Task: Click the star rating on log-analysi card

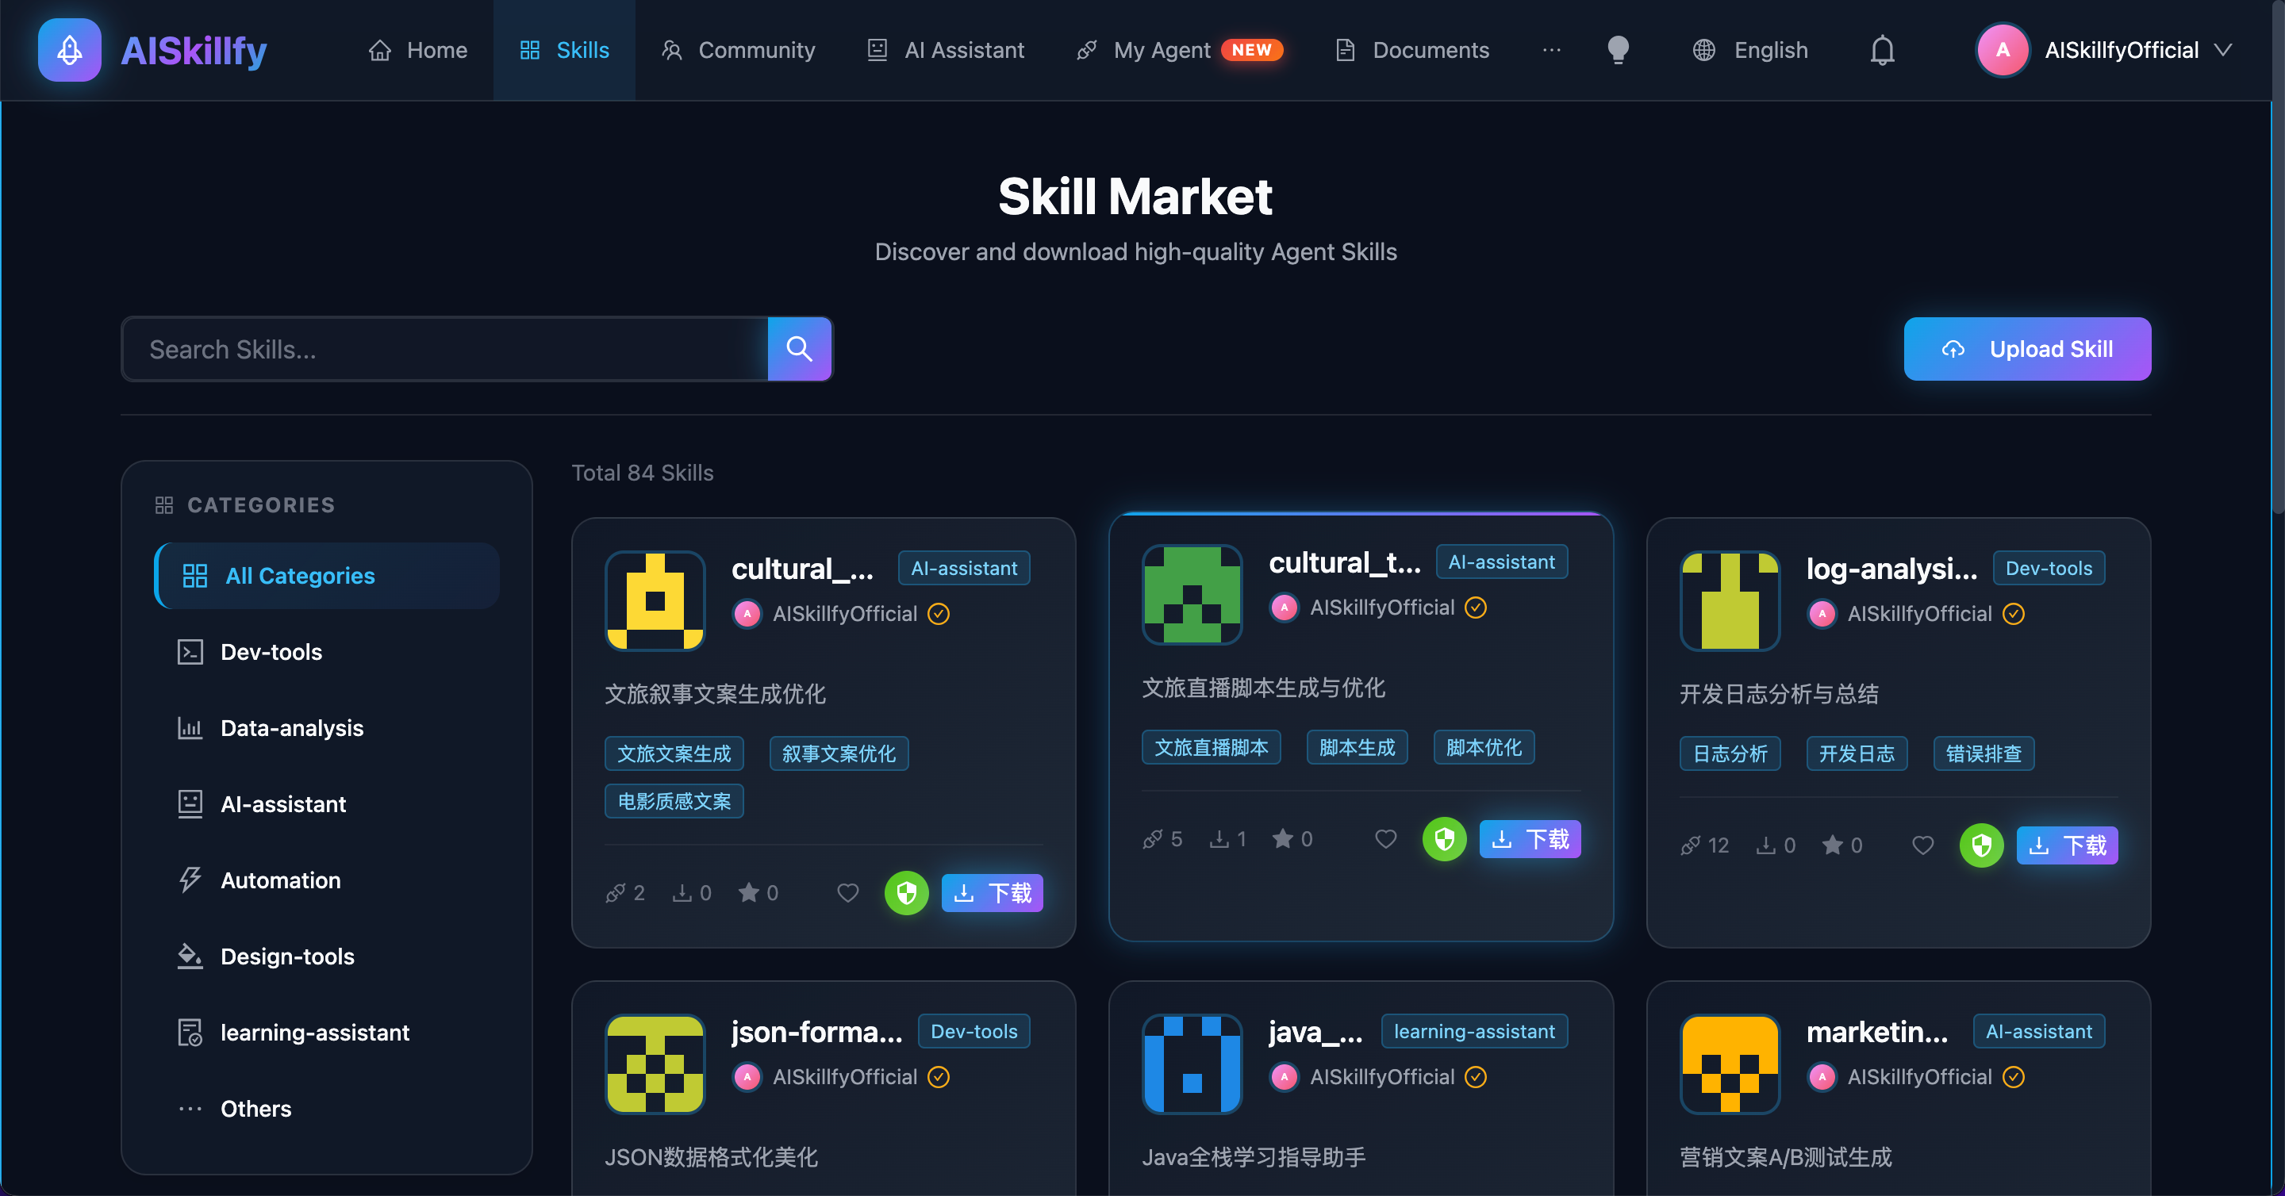Action: coord(1841,845)
